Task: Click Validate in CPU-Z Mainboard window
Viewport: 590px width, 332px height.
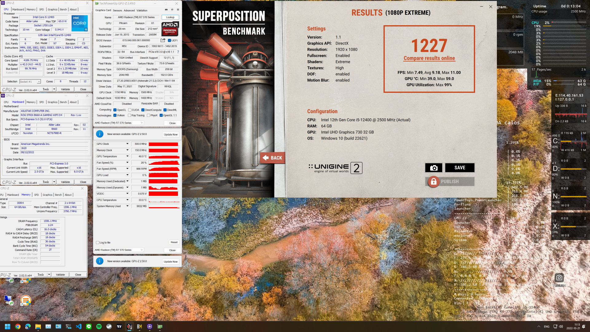Action: coord(65,182)
